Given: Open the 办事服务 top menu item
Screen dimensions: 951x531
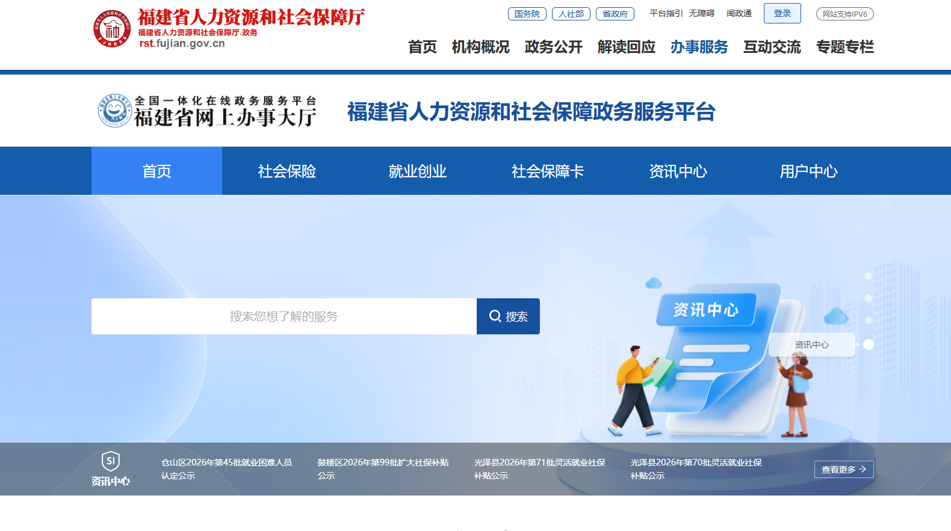Looking at the screenshot, I should click(699, 47).
